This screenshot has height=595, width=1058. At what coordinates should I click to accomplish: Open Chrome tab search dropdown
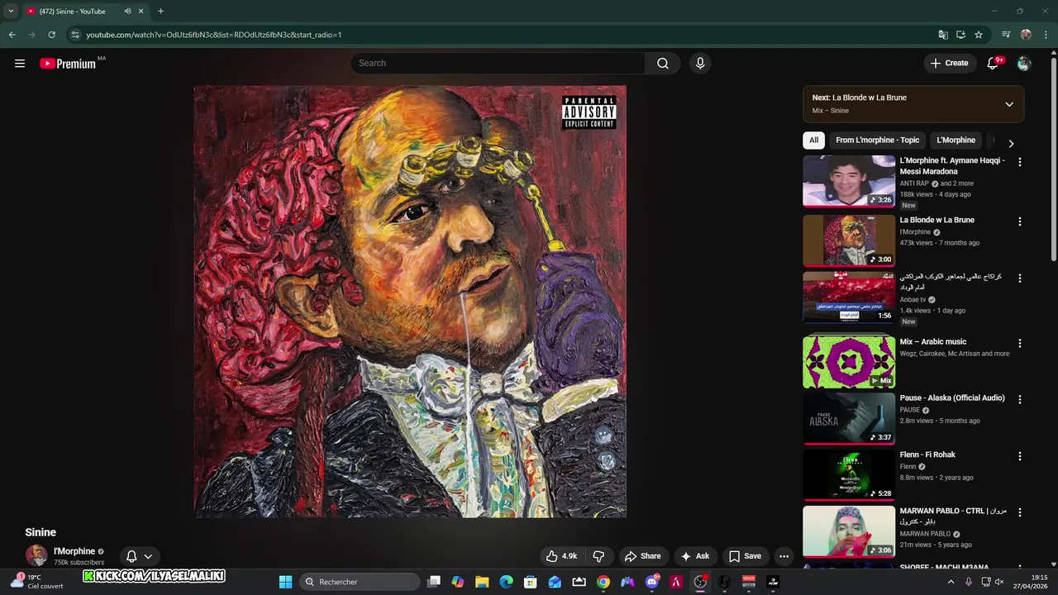point(11,12)
